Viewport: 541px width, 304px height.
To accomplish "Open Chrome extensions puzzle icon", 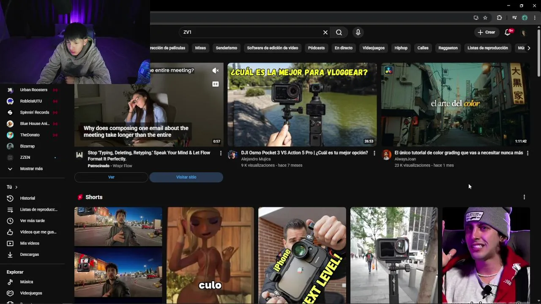I will pos(499,18).
